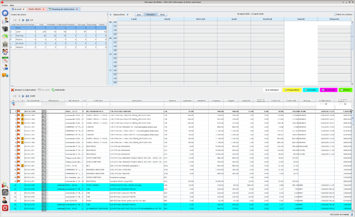
Task: Enable the Filtrer les tâches checkbox
Action: [335, 15]
